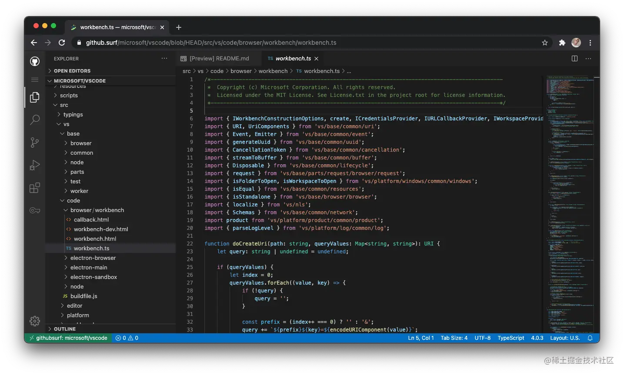Click the Ln 5, Col 1 indicator

[420, 338]
